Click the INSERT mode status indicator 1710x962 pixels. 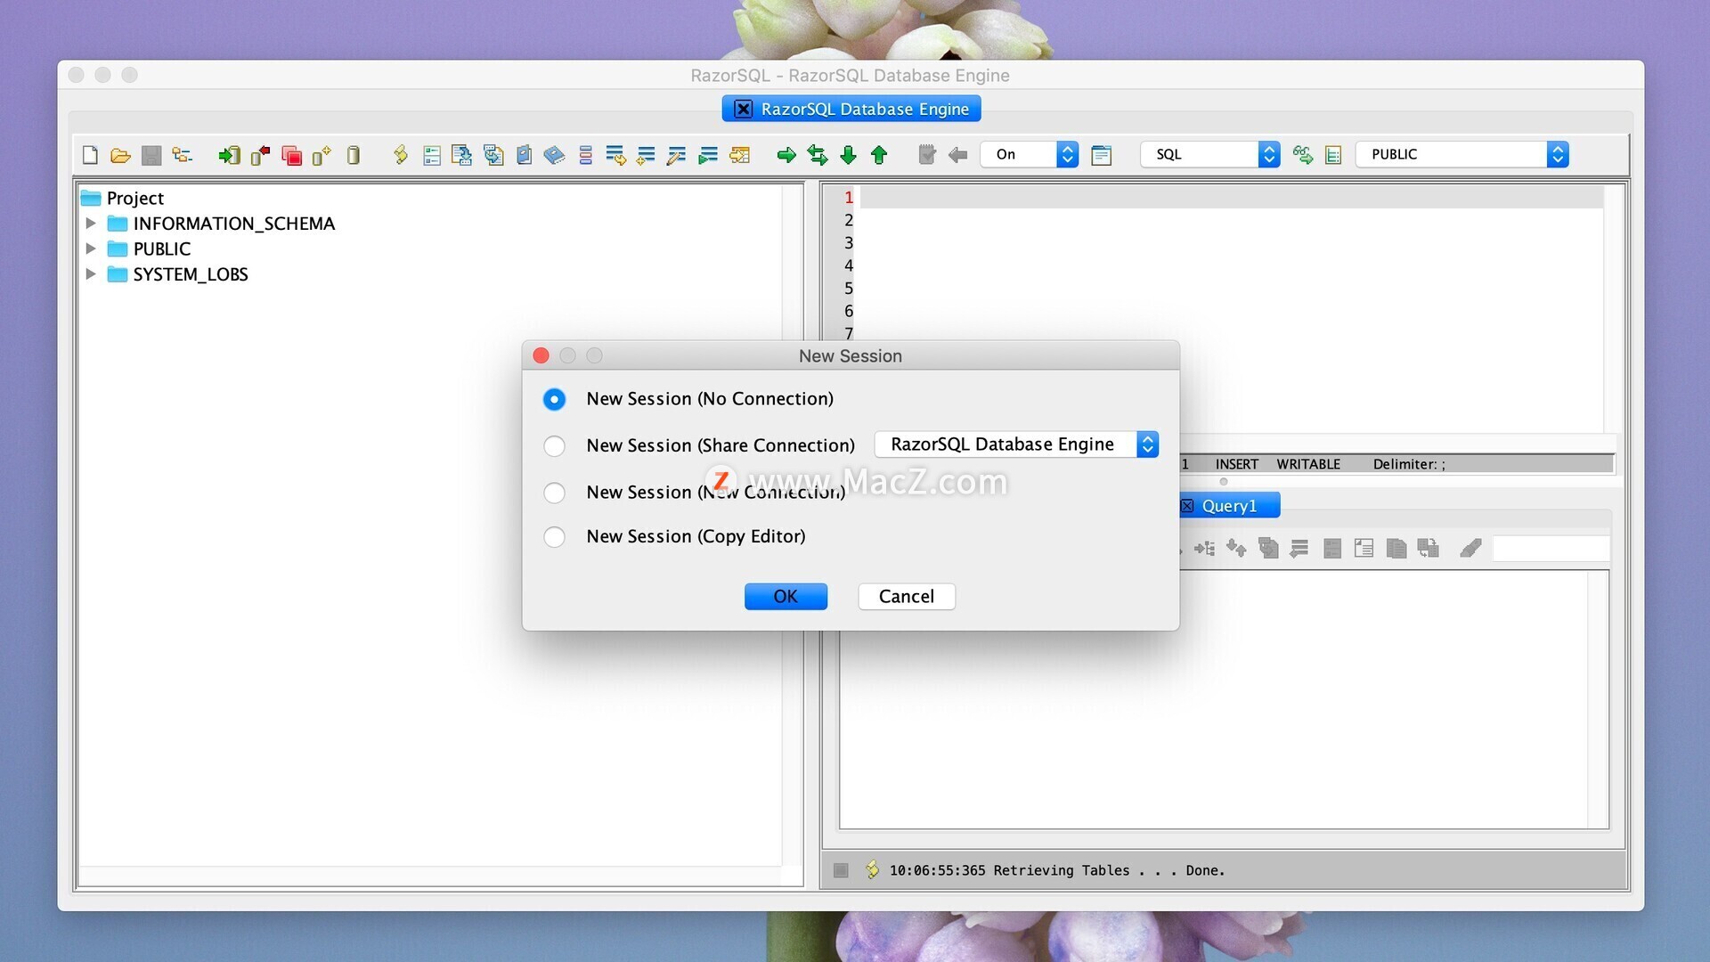[1236, 464]
